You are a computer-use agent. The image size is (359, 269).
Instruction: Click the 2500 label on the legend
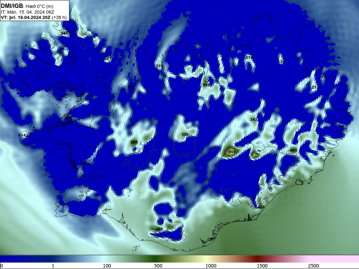(x=313, y=266)
